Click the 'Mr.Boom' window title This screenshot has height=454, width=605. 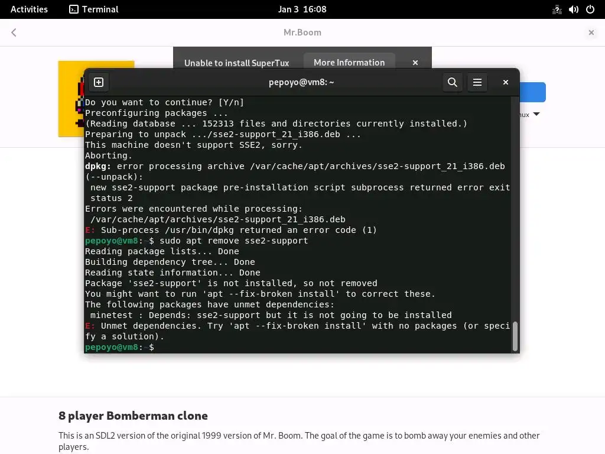(302, 33)
